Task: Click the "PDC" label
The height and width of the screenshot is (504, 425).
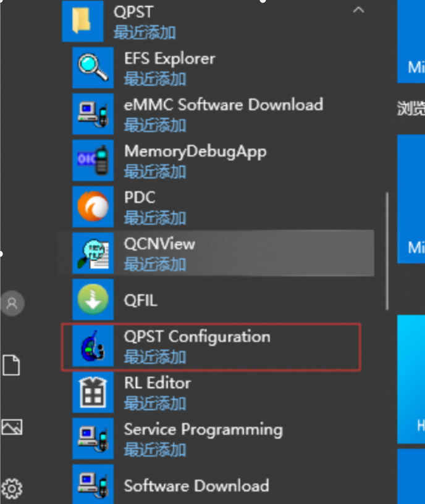Action: (140, 197)
